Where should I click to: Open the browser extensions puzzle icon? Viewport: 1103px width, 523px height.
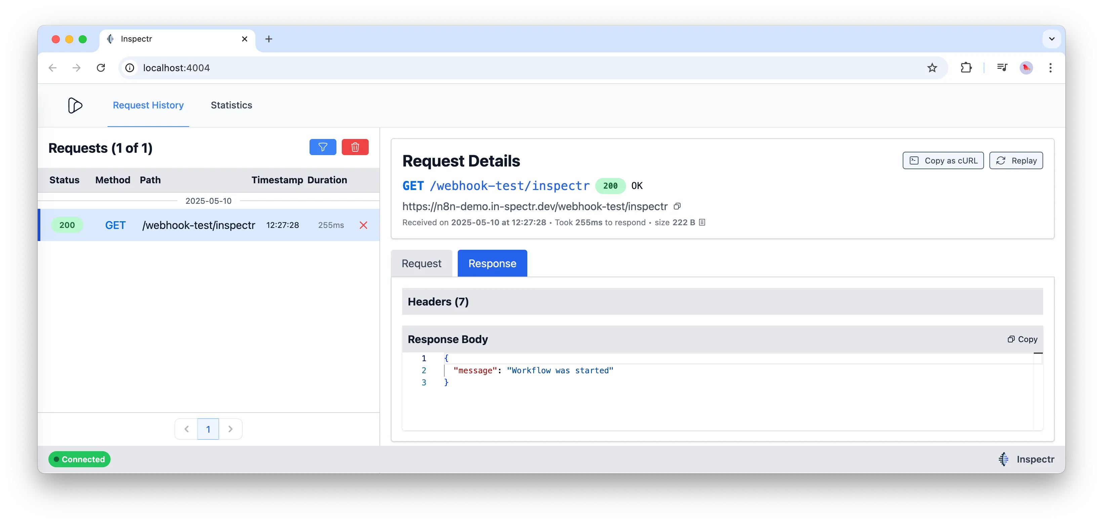(x=967, y=67)
